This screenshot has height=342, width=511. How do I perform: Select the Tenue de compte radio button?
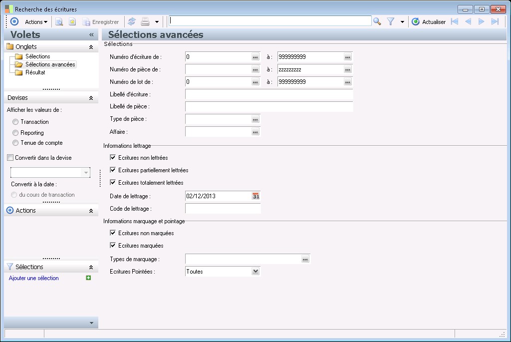click(15, 143)
